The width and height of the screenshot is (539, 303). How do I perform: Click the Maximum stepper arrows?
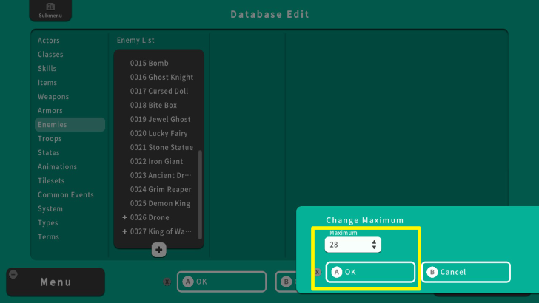pyautogui.click(x=375, y=245)
